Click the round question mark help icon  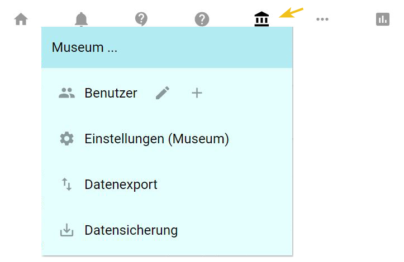202,20
